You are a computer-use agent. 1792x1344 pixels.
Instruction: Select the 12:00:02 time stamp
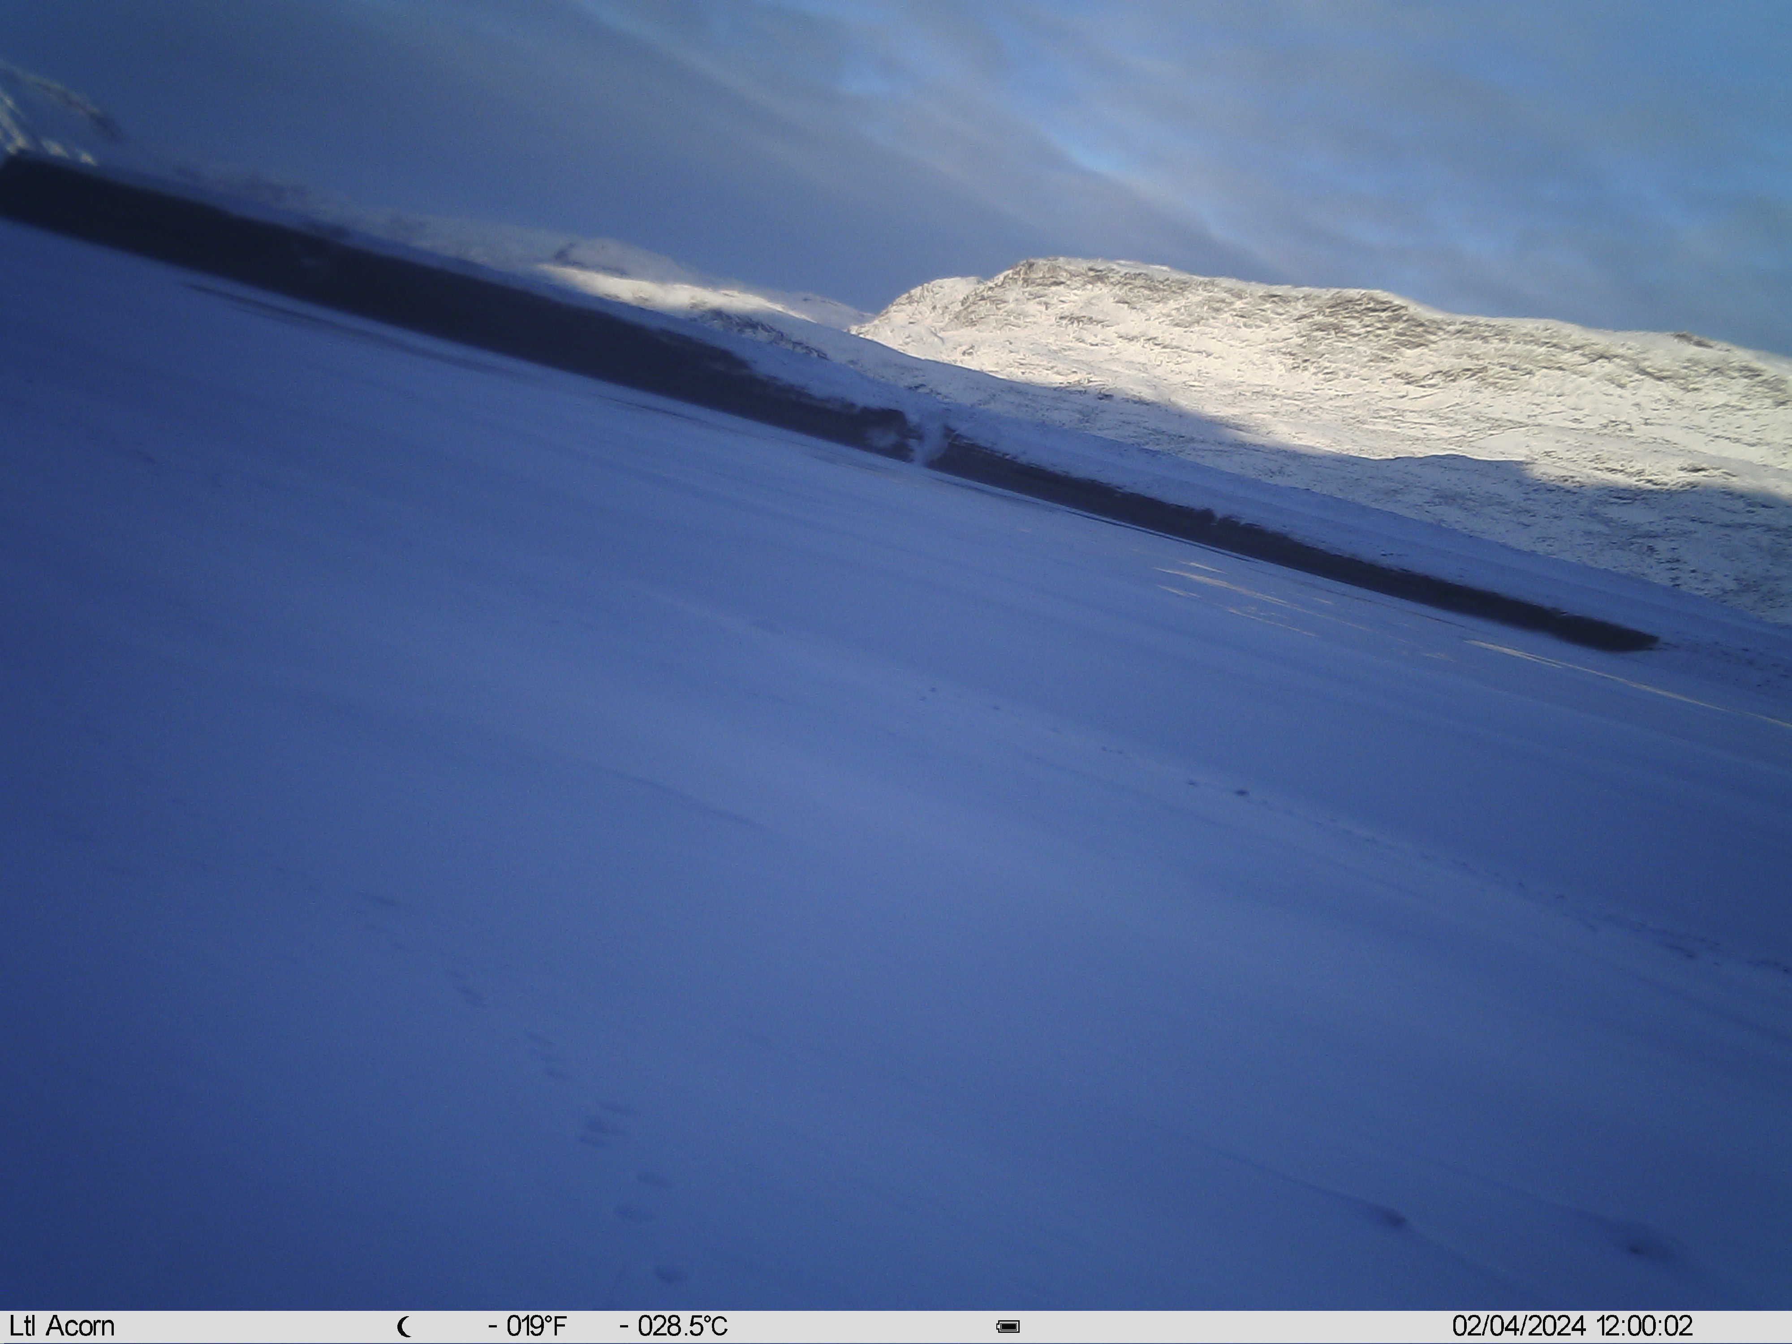pyautogui.click(x=1645, y=1326)
